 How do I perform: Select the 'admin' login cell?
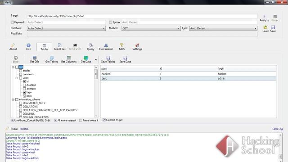(x=221, y=78)
